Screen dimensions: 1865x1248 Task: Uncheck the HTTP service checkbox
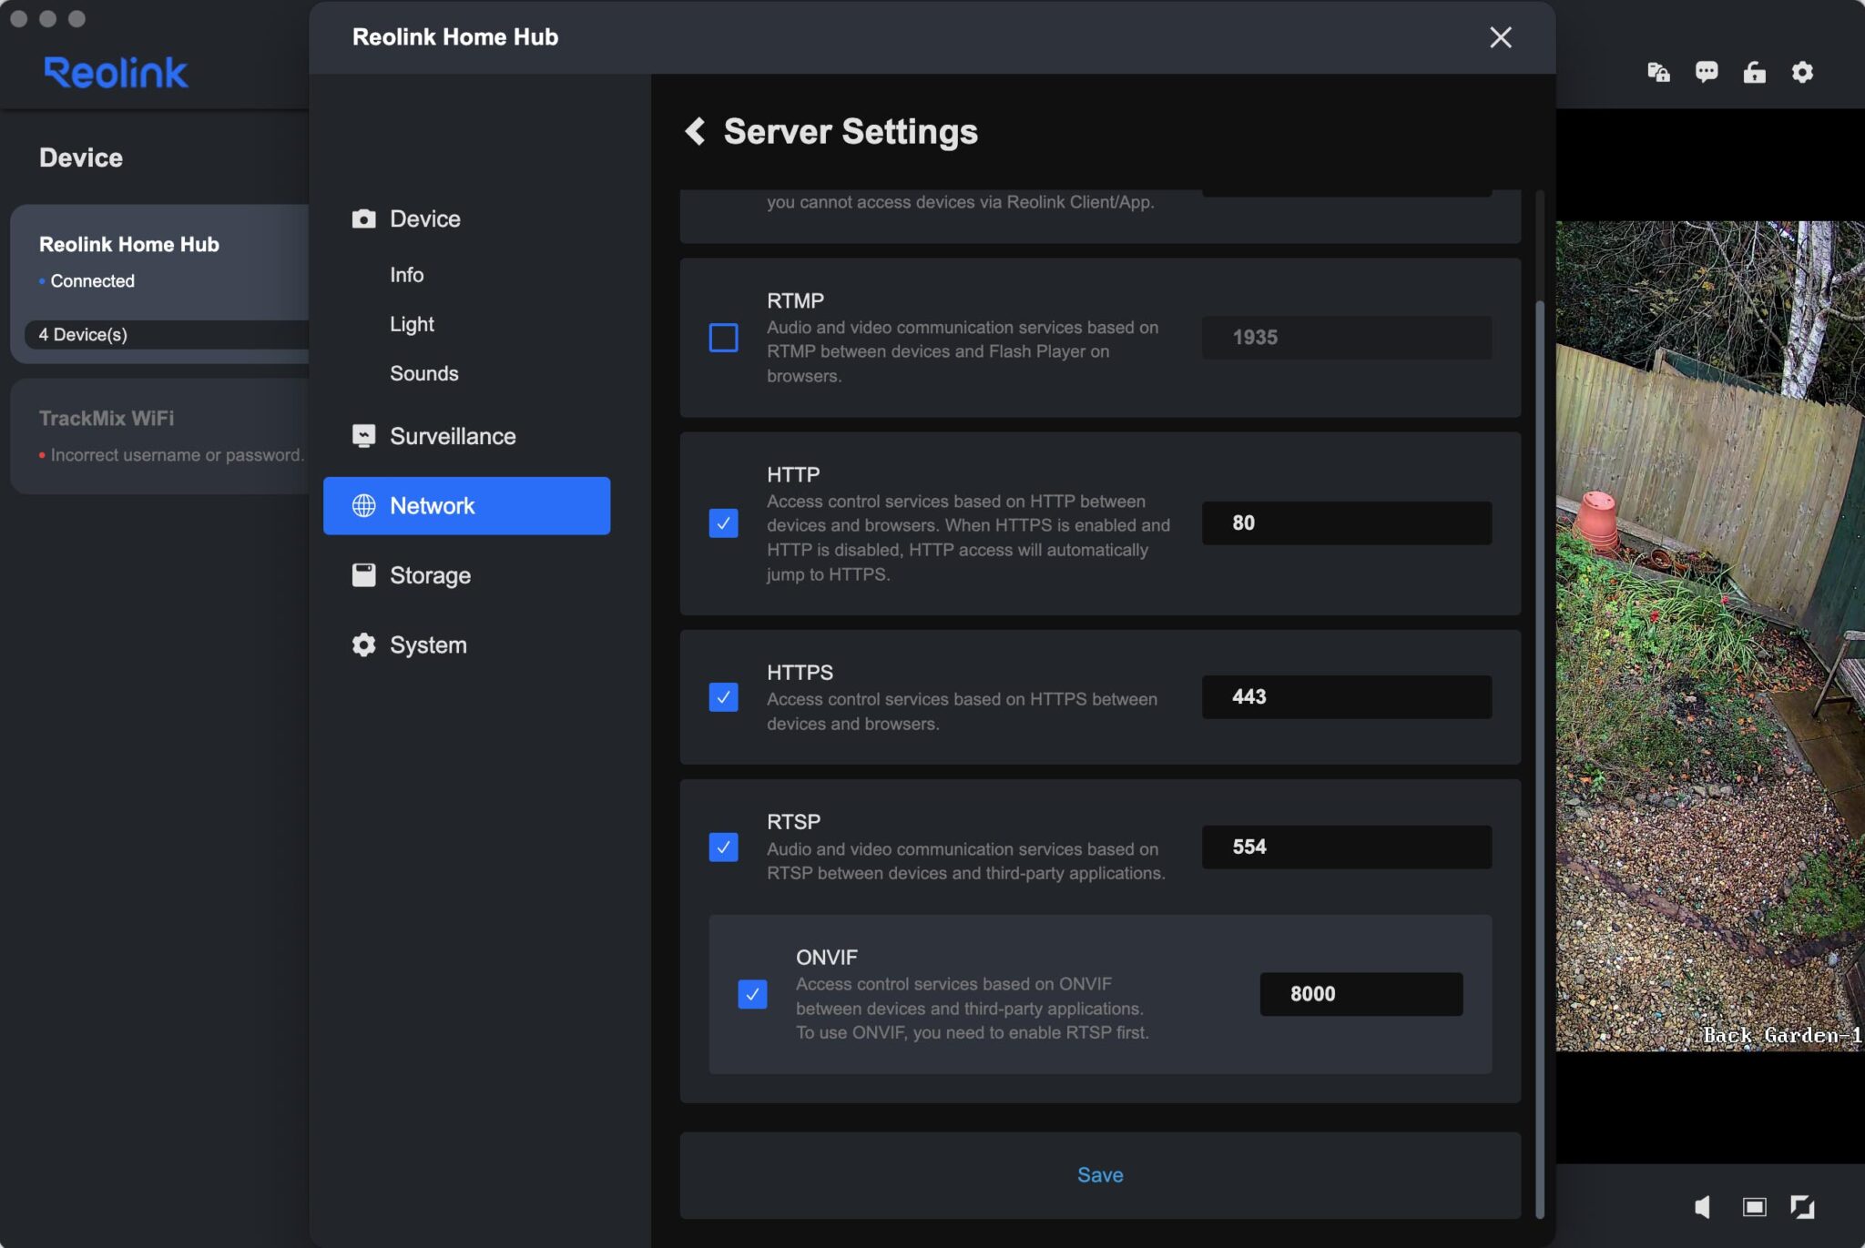723,523
